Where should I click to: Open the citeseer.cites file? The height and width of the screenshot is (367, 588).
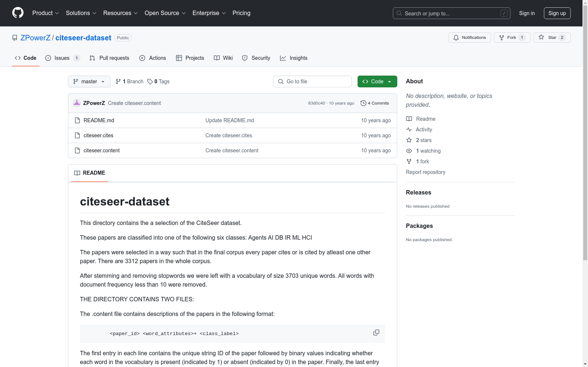(x=98, y=135)
